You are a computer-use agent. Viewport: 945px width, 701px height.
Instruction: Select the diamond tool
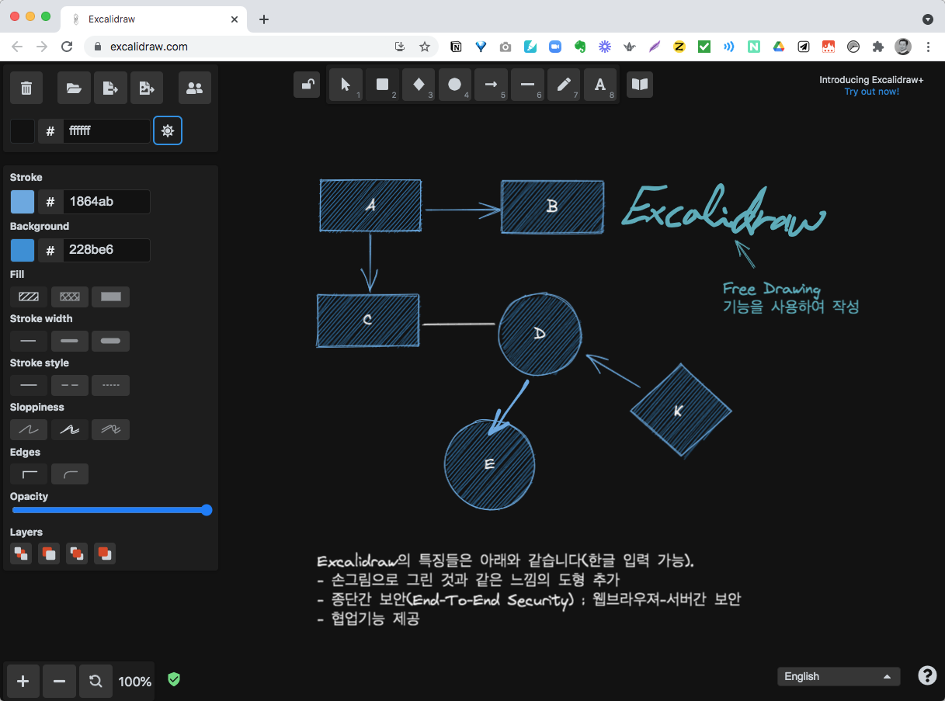click(x=419, y=85)
